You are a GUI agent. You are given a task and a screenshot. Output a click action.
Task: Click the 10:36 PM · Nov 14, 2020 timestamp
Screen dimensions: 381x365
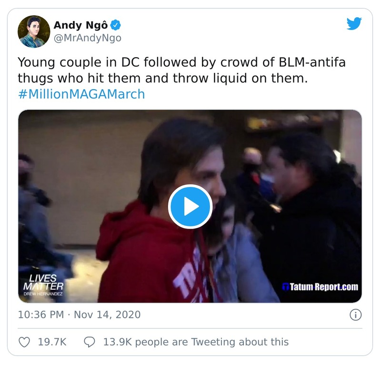tap(79, 314)
